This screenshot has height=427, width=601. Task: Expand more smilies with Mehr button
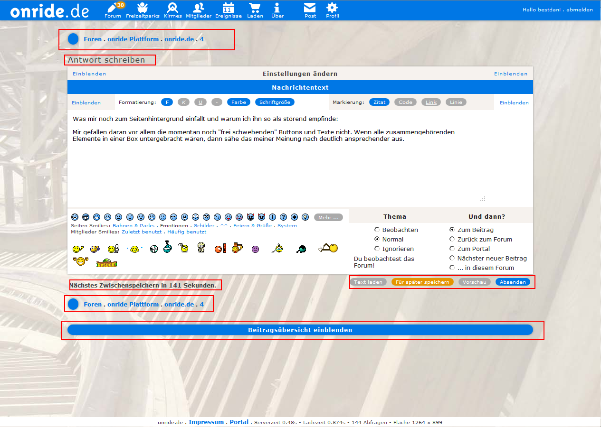(x=328, y=217)
